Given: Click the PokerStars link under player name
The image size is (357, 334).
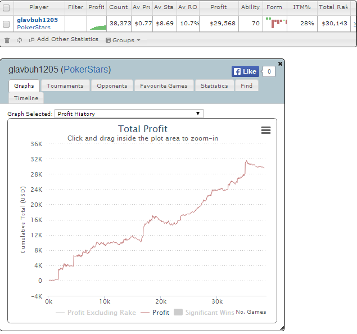Looking at the screenshot, I should pyautogui.click(x=34, y=28).
